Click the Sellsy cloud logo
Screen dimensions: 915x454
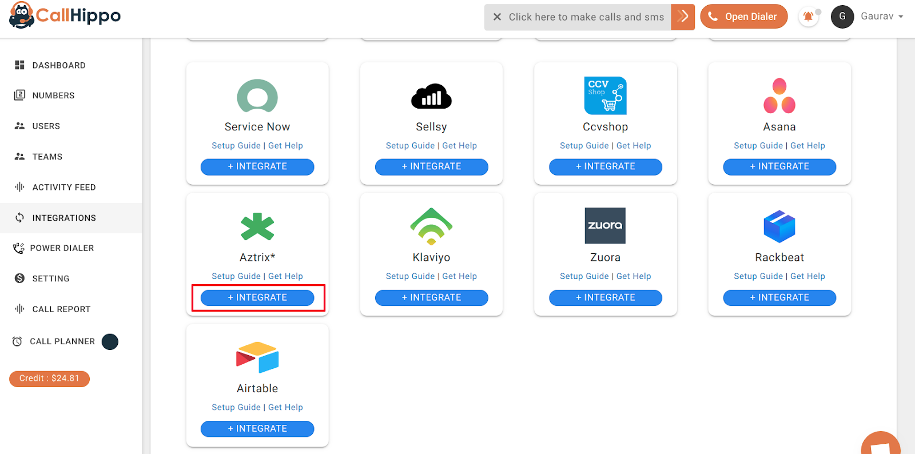point(431,96)
